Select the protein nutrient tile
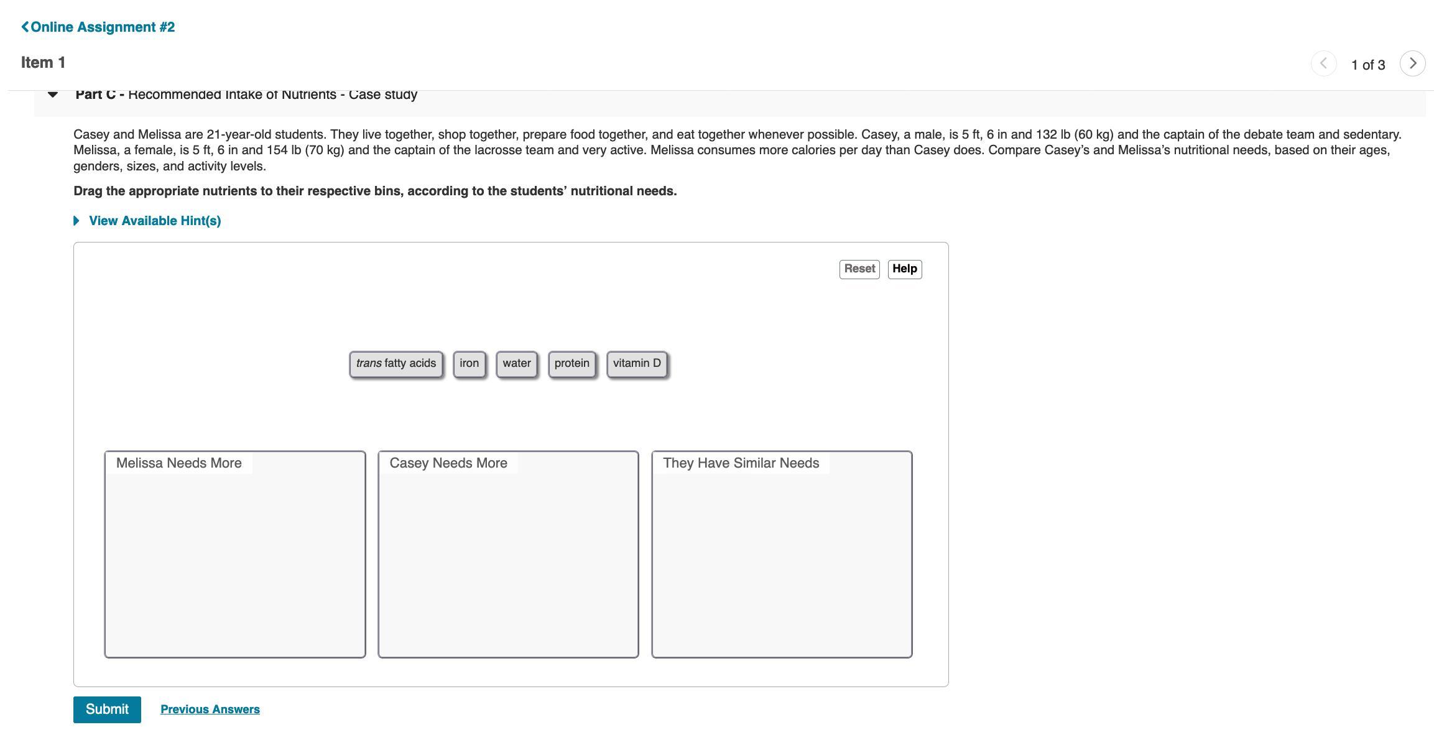Viewport: 1434px width, 735px height. click(x=571, y=364)
